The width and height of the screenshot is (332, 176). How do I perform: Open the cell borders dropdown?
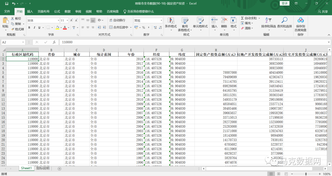click(52, 28)
